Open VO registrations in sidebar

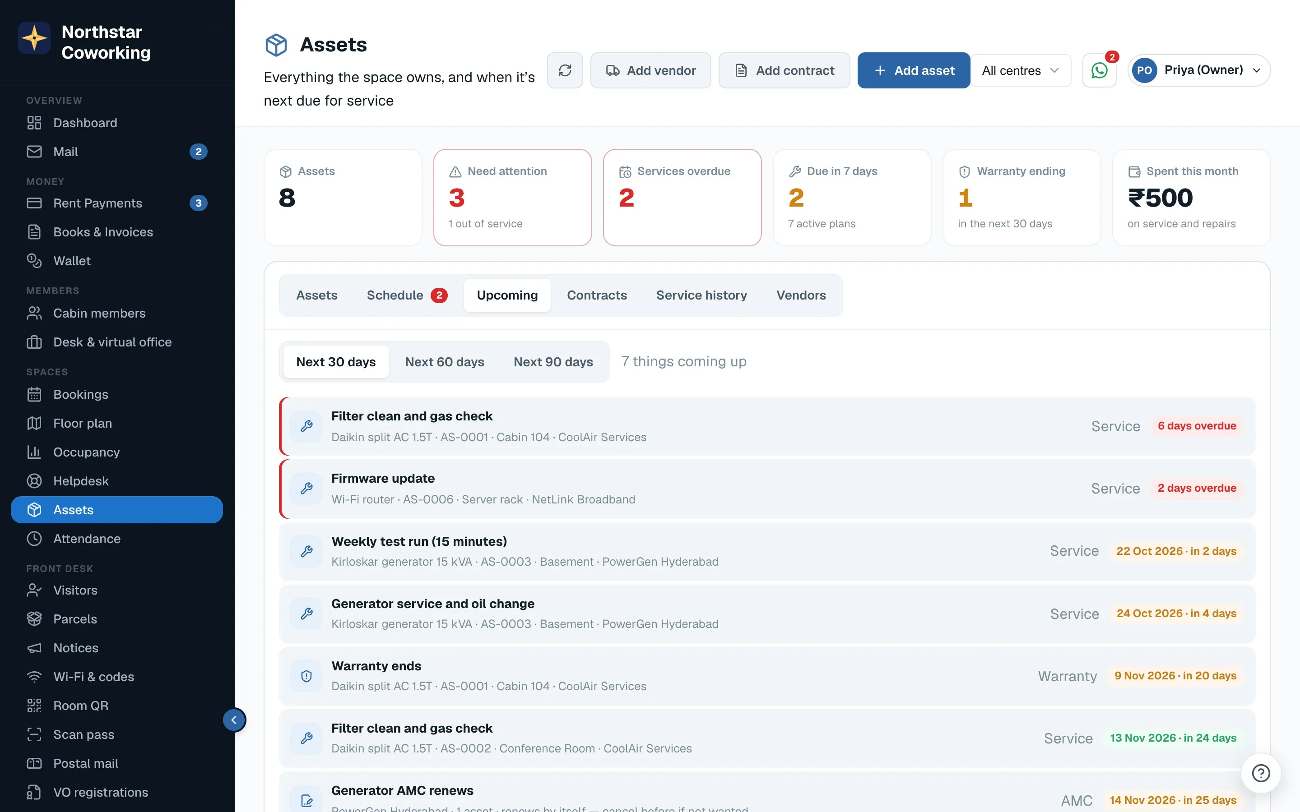[x=116, y=792]
